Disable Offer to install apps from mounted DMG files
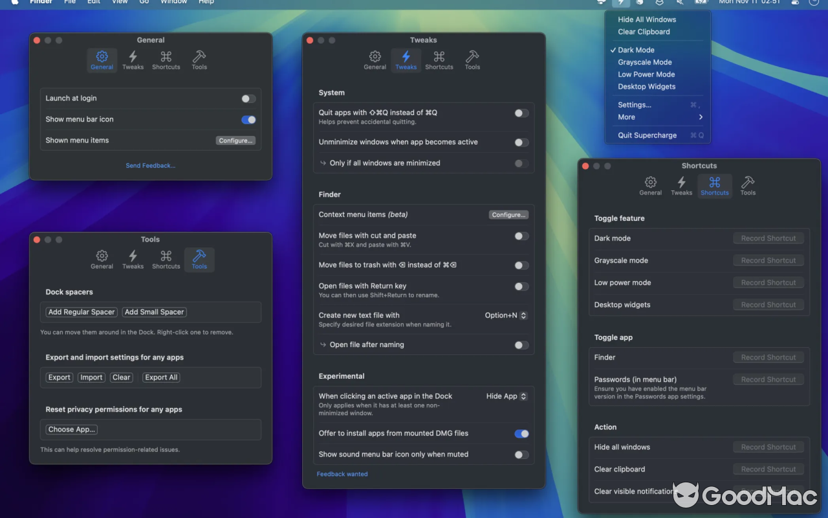This screenshot has height=518, width=828. tap(521, 434)
